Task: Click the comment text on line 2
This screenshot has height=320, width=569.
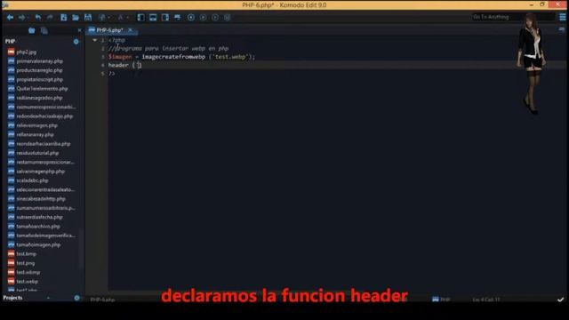Action: point(169,48)
